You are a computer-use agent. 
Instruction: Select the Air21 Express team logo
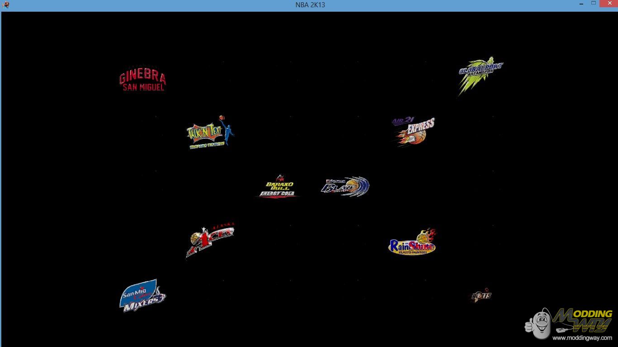point(413,131)
